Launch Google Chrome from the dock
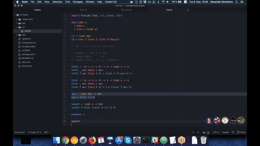 pos(65,140)
